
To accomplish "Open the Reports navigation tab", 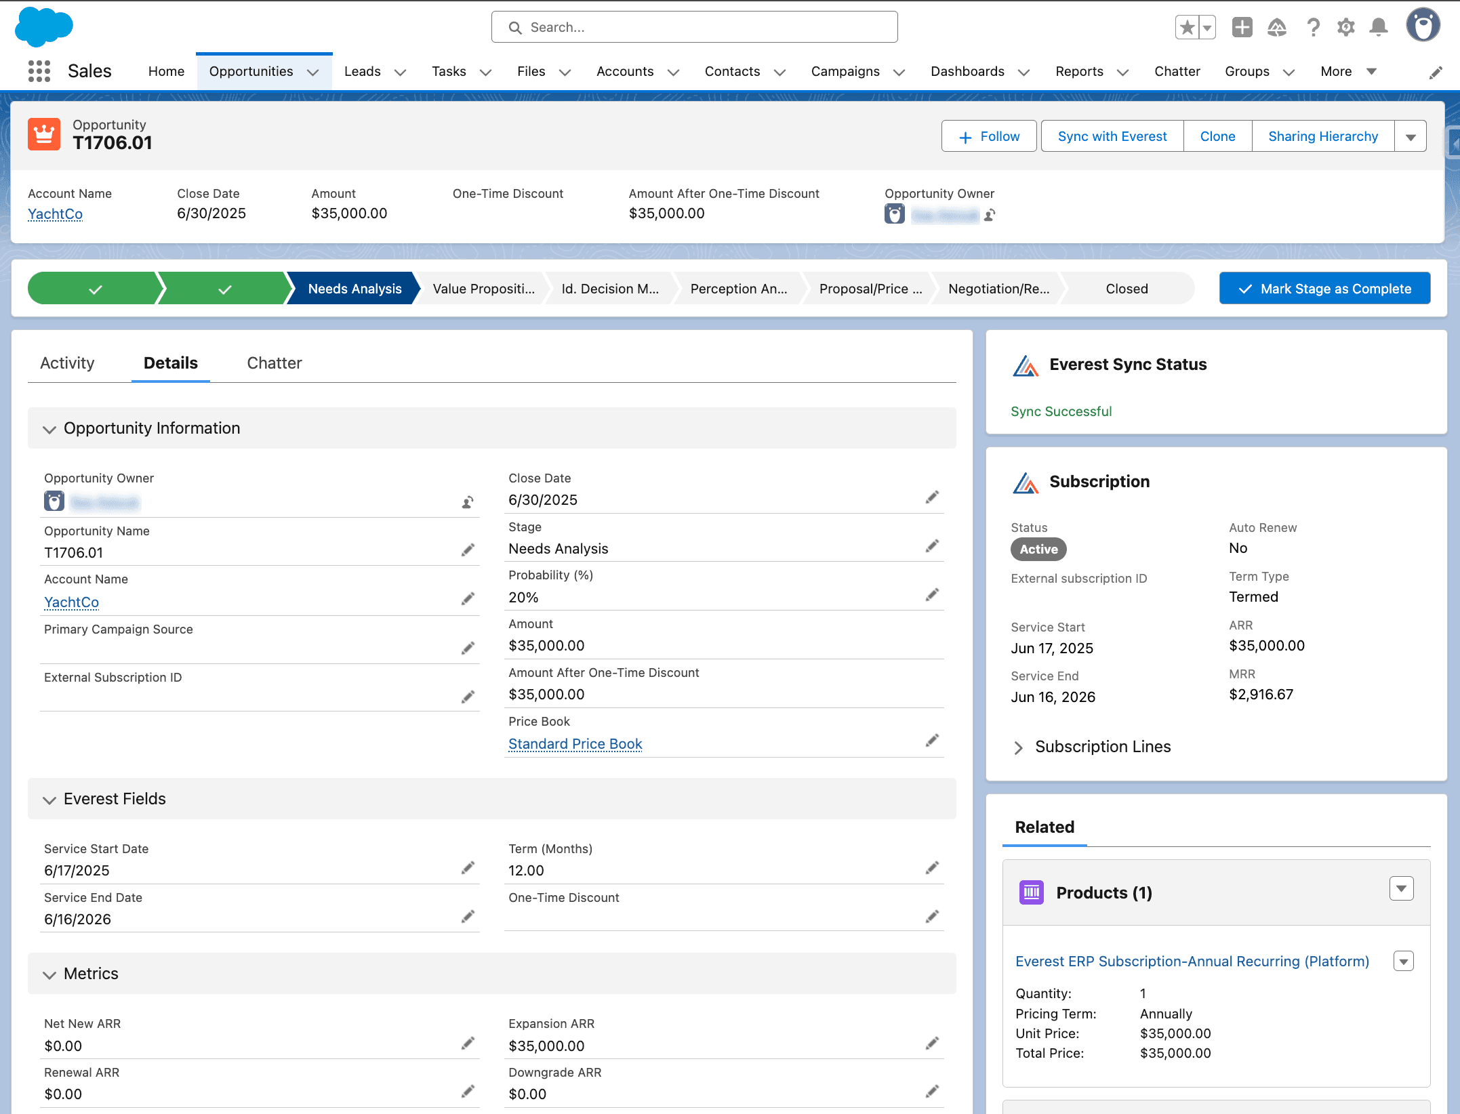I will coord(1079,71).
